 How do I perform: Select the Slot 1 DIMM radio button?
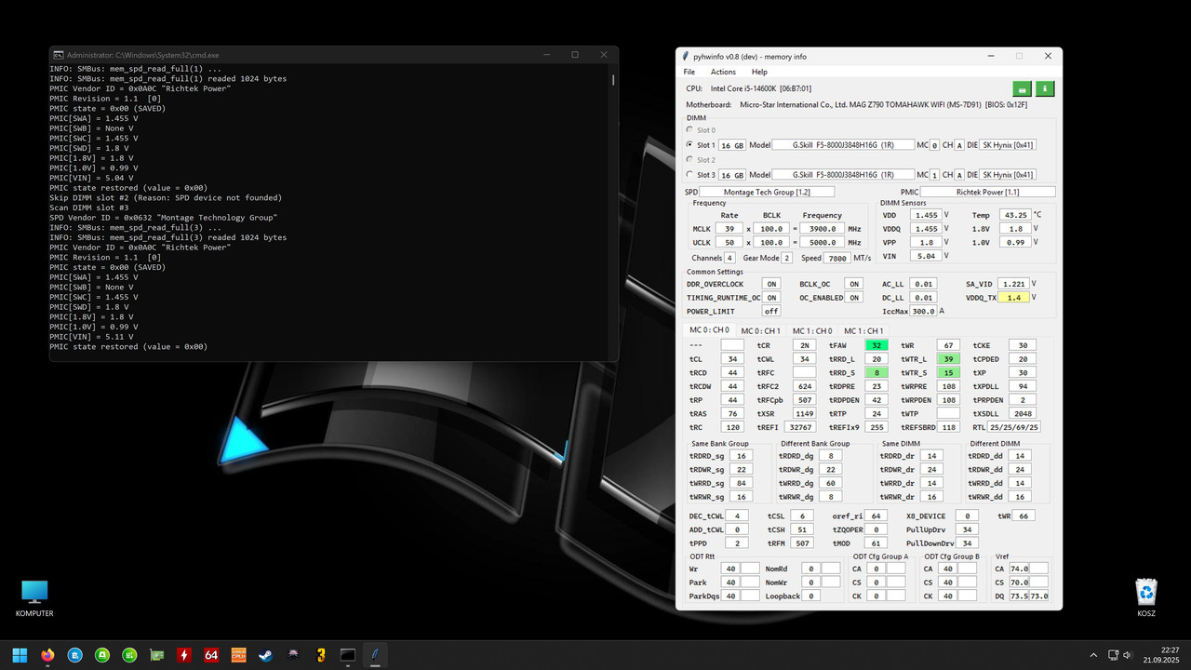(690, 145)
